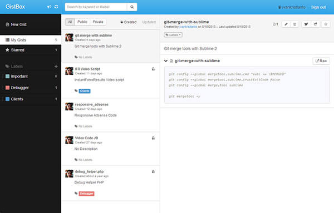This screenshot has width=334, height=213.
Task: Select the Clients label in sidebar
Action: pyautogui.click(x=31, y=99)
